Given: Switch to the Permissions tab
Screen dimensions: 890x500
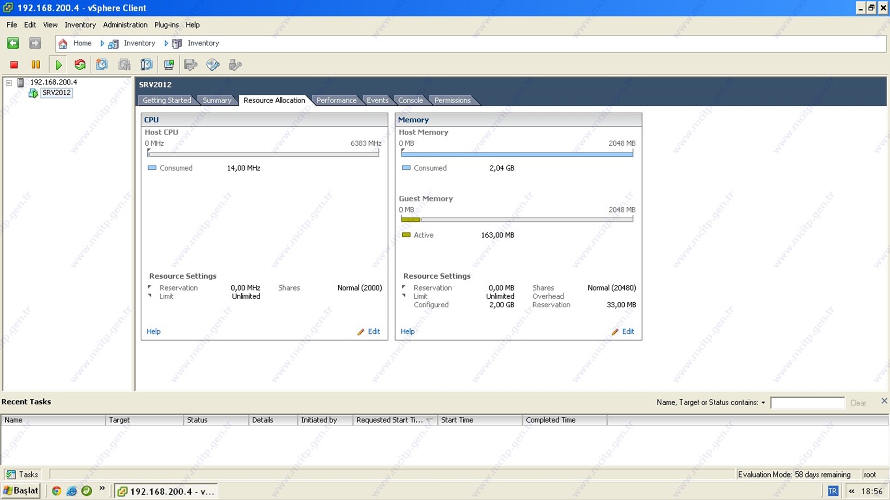Looking at the screenshot, I should pos(452,101).
